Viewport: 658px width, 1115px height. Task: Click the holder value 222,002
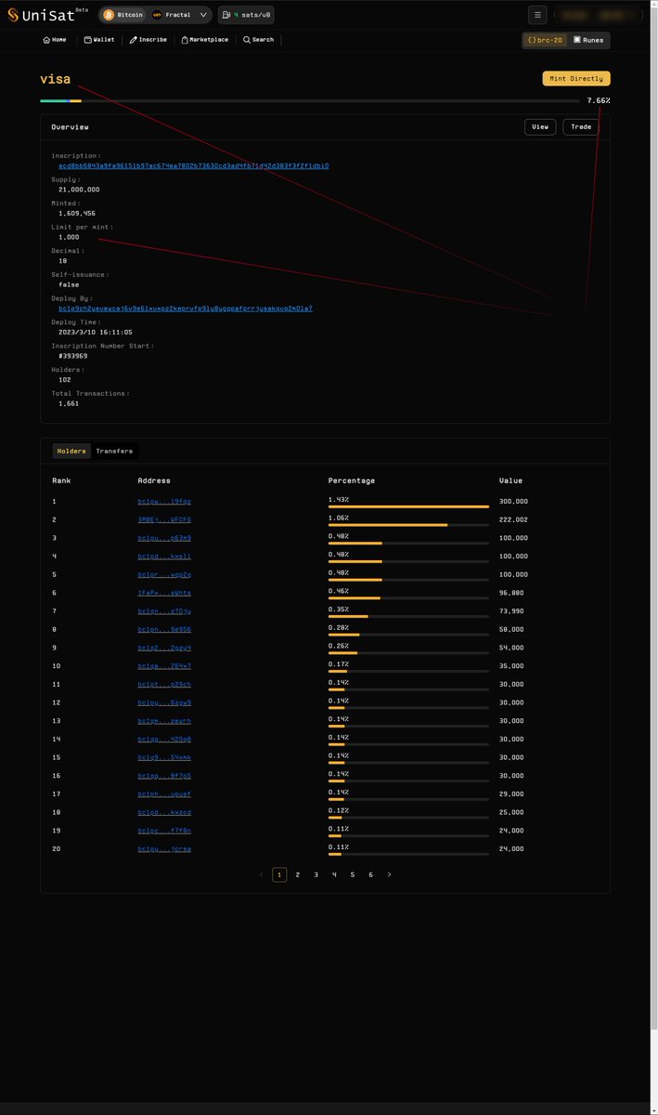click(513, 519)
